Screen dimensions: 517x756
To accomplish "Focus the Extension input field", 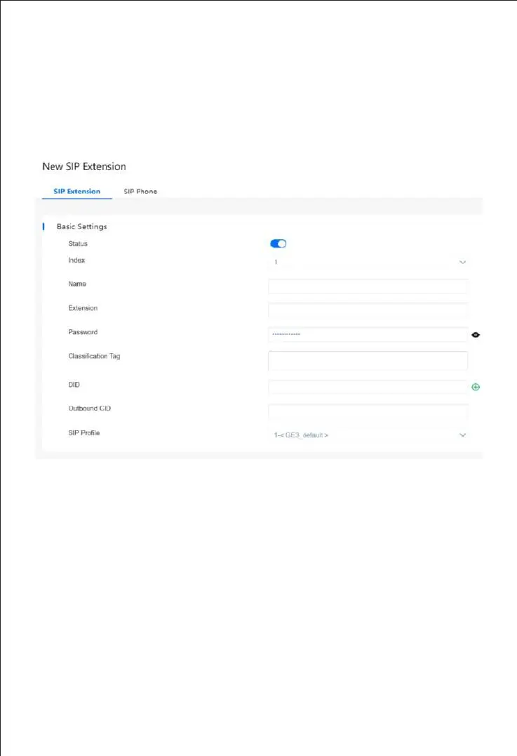I will [x=368, y=310].
